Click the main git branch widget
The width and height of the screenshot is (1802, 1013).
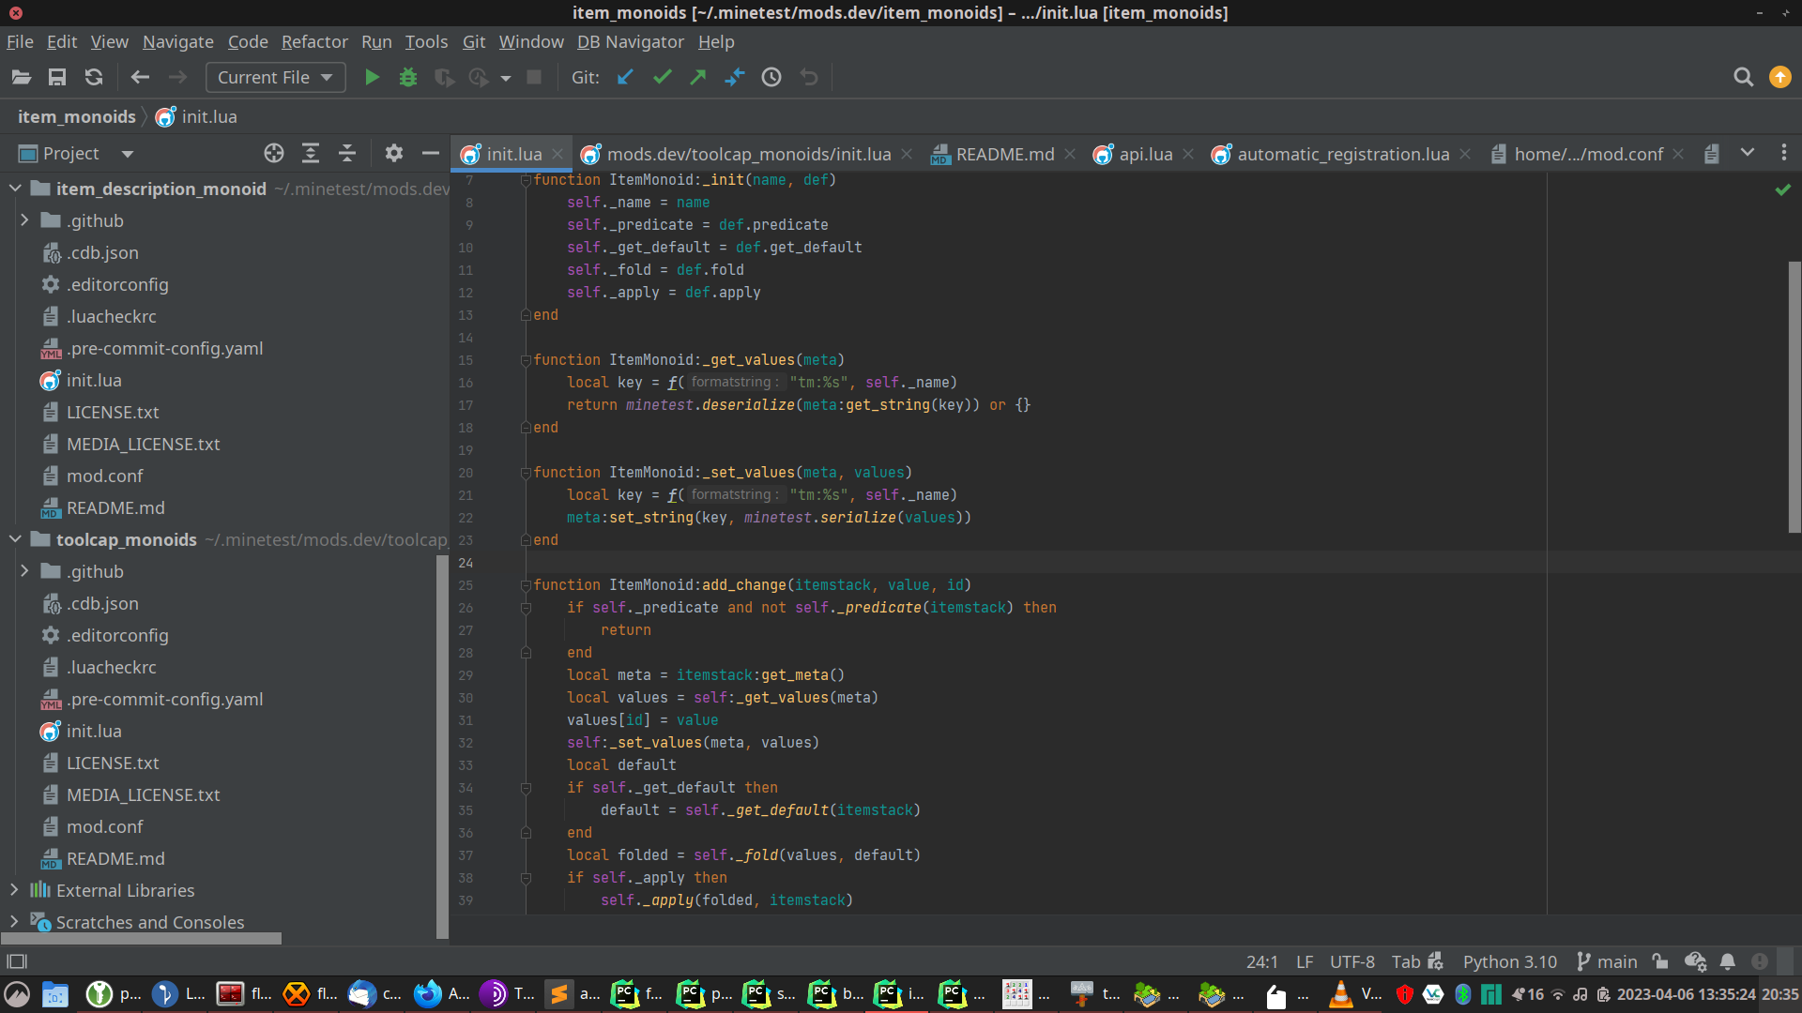(1607, 961)
